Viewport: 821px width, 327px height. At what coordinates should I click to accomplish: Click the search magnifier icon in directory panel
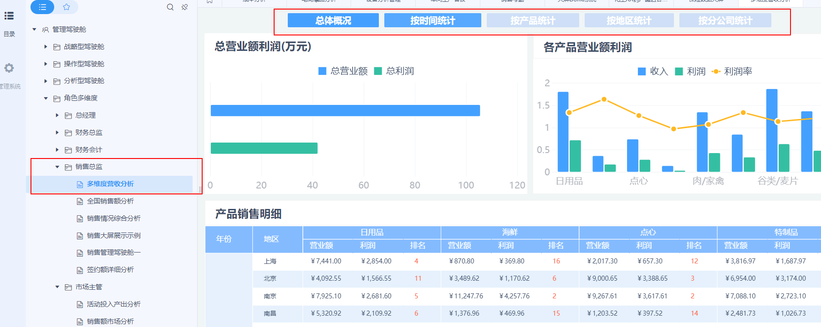(x=170, y=7)
